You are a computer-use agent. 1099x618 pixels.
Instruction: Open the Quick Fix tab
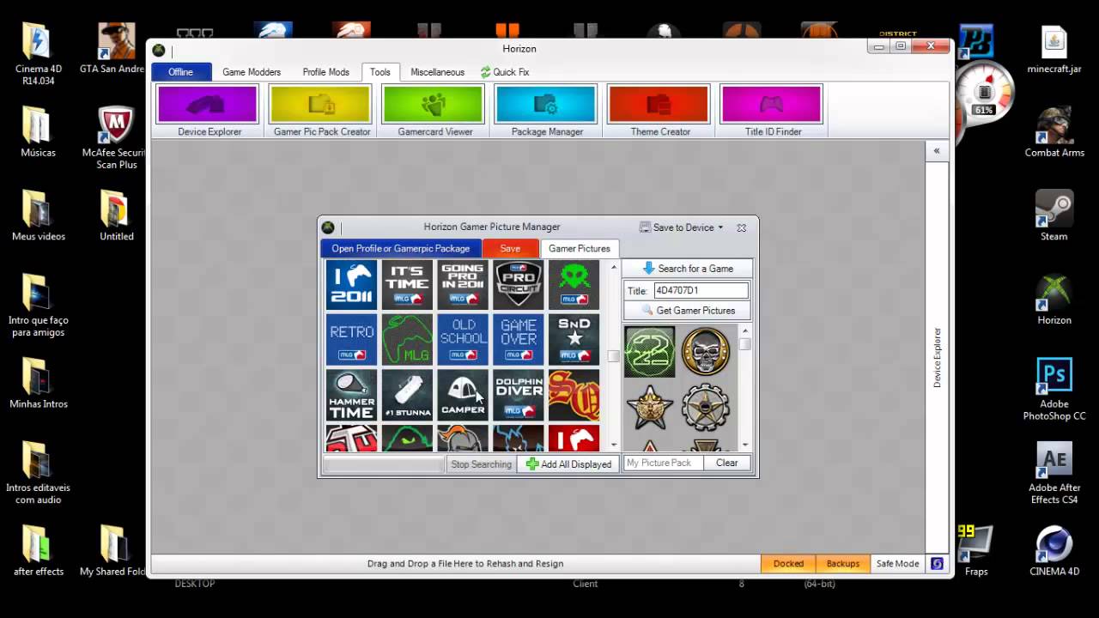tap(505, 72)
